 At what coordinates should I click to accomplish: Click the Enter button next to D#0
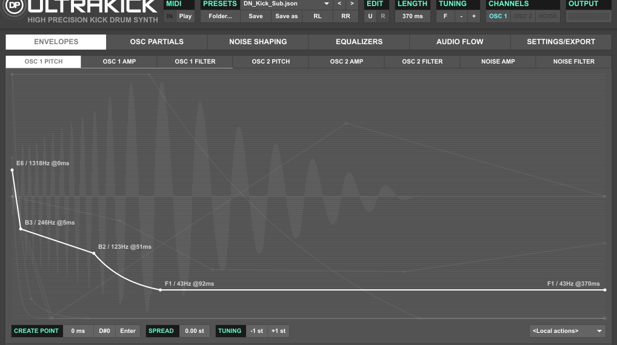[x=128, y=331]
